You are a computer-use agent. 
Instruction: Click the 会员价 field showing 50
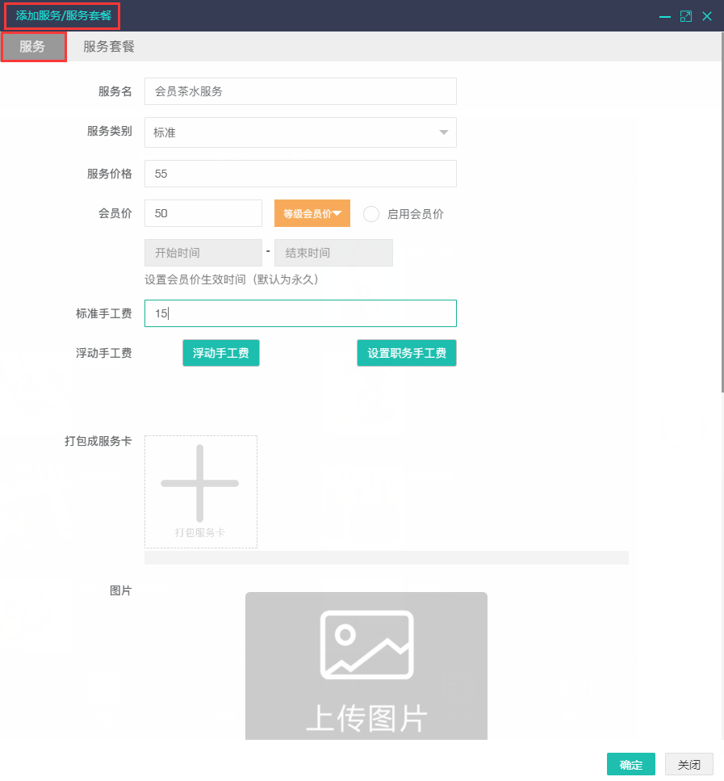[x=203, y=213]
